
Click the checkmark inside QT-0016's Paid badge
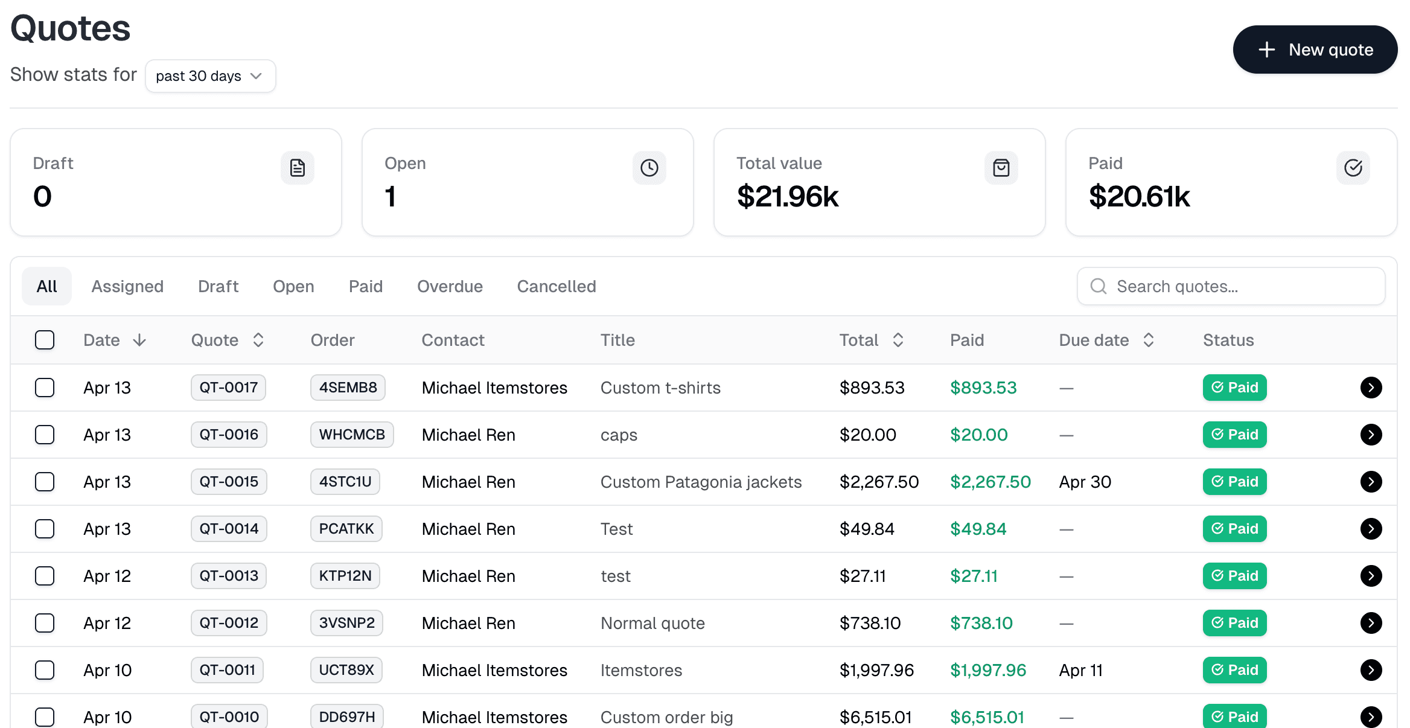[x=1217, y=434]
